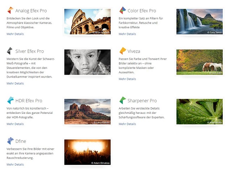Select the green leaf with droplets thumbnail
235x178 pixels.
pyautogui.click(x=200, y=112)
